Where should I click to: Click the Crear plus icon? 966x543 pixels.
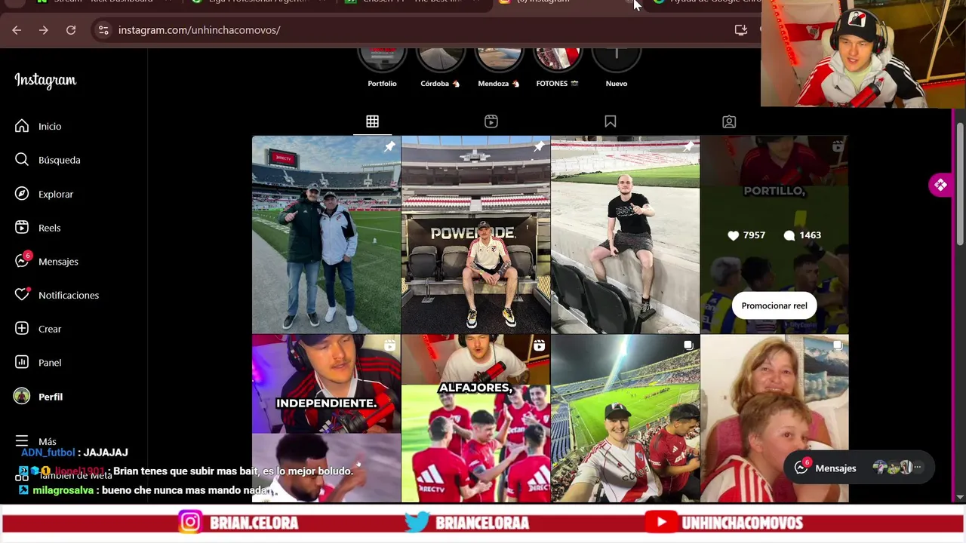22,329
